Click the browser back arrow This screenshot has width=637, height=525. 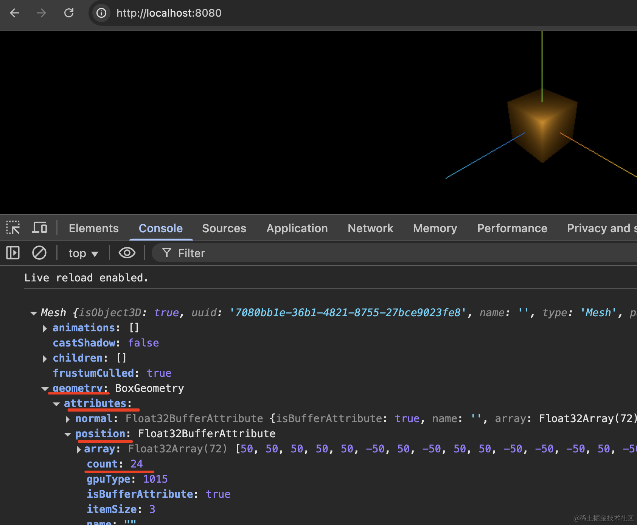(x=14, y=13)
